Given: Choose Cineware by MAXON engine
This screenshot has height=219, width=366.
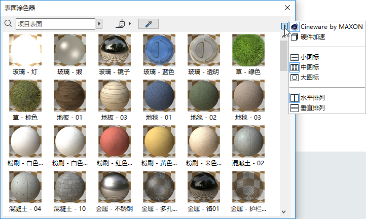Looking at the screenshot, I should [327, 27].
